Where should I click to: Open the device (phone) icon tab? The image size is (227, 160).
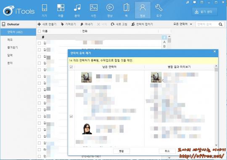coord(44,10)
